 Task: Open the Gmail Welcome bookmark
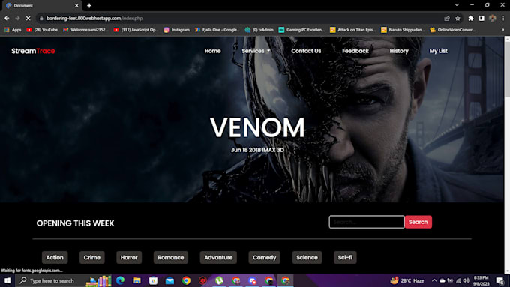(x=85, y=30)
